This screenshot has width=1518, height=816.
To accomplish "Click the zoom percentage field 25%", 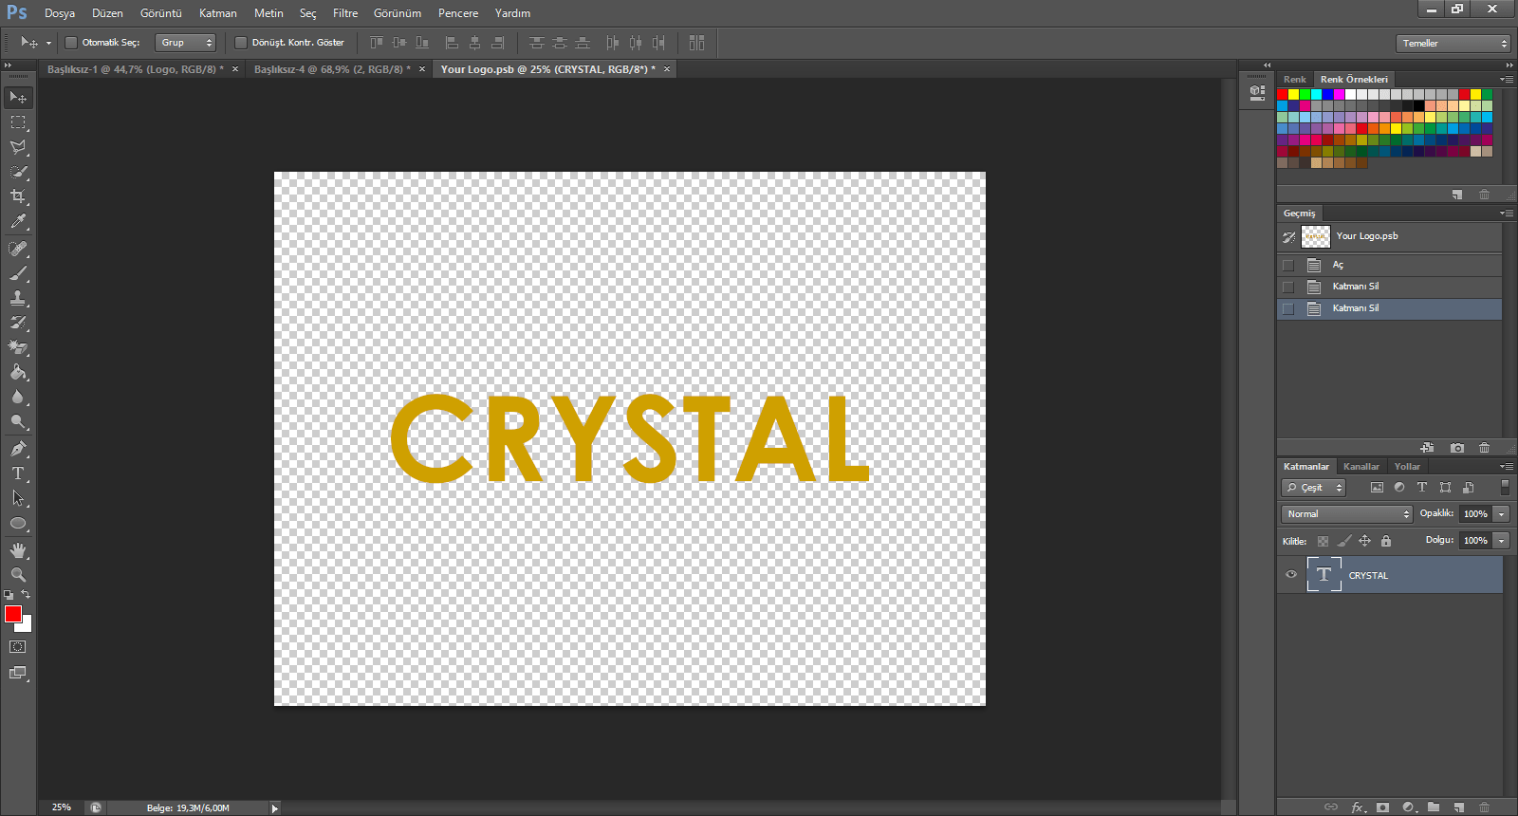I will pos(62,807).
